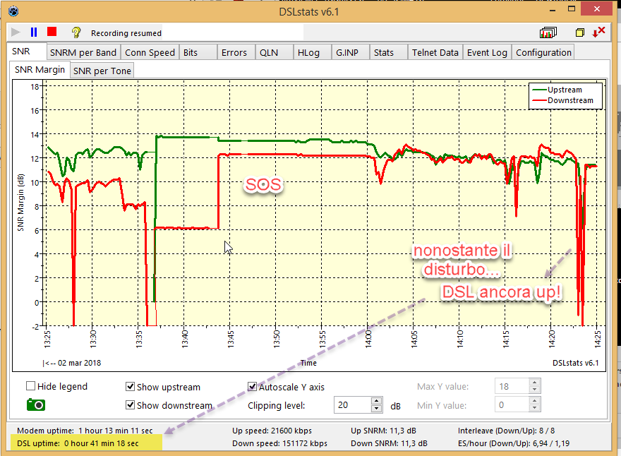The width and height of the screenshot is (621, 456).
Task: Click the Max Y value field
Action: tap(512, 386)
